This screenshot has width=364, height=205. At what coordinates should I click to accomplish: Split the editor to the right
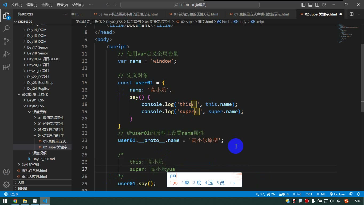coord(351,14)
